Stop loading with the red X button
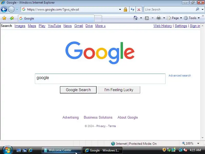Viewport: 205px width, 154px height. tap(139, 9)
